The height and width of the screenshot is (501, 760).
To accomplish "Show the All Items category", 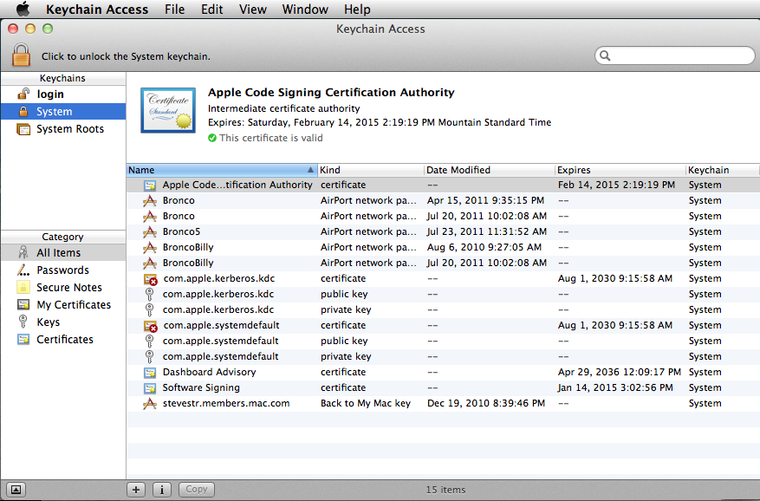I will 63,253.
